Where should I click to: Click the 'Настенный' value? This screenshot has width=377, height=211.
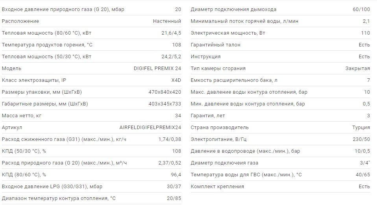click(167, 21)
